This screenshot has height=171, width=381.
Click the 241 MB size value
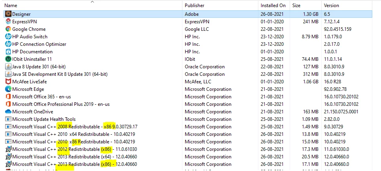(311, 22)
